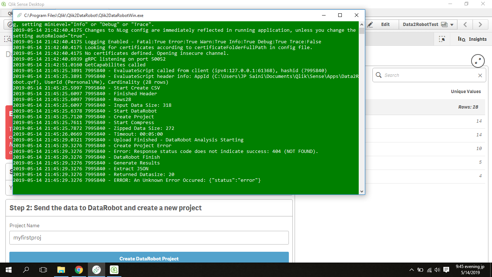This screenshot has height=277, width=492.
Task: Restore the Qlik Sense Desktop window
Action: click(x=466, y=4)
